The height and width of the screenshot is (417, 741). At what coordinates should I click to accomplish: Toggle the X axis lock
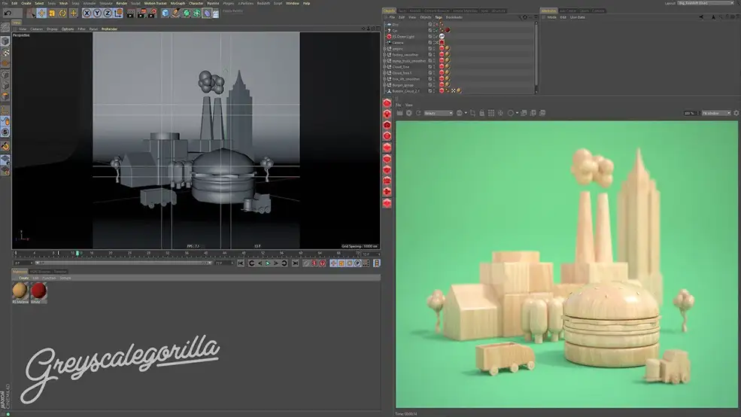tap(87, 14)
